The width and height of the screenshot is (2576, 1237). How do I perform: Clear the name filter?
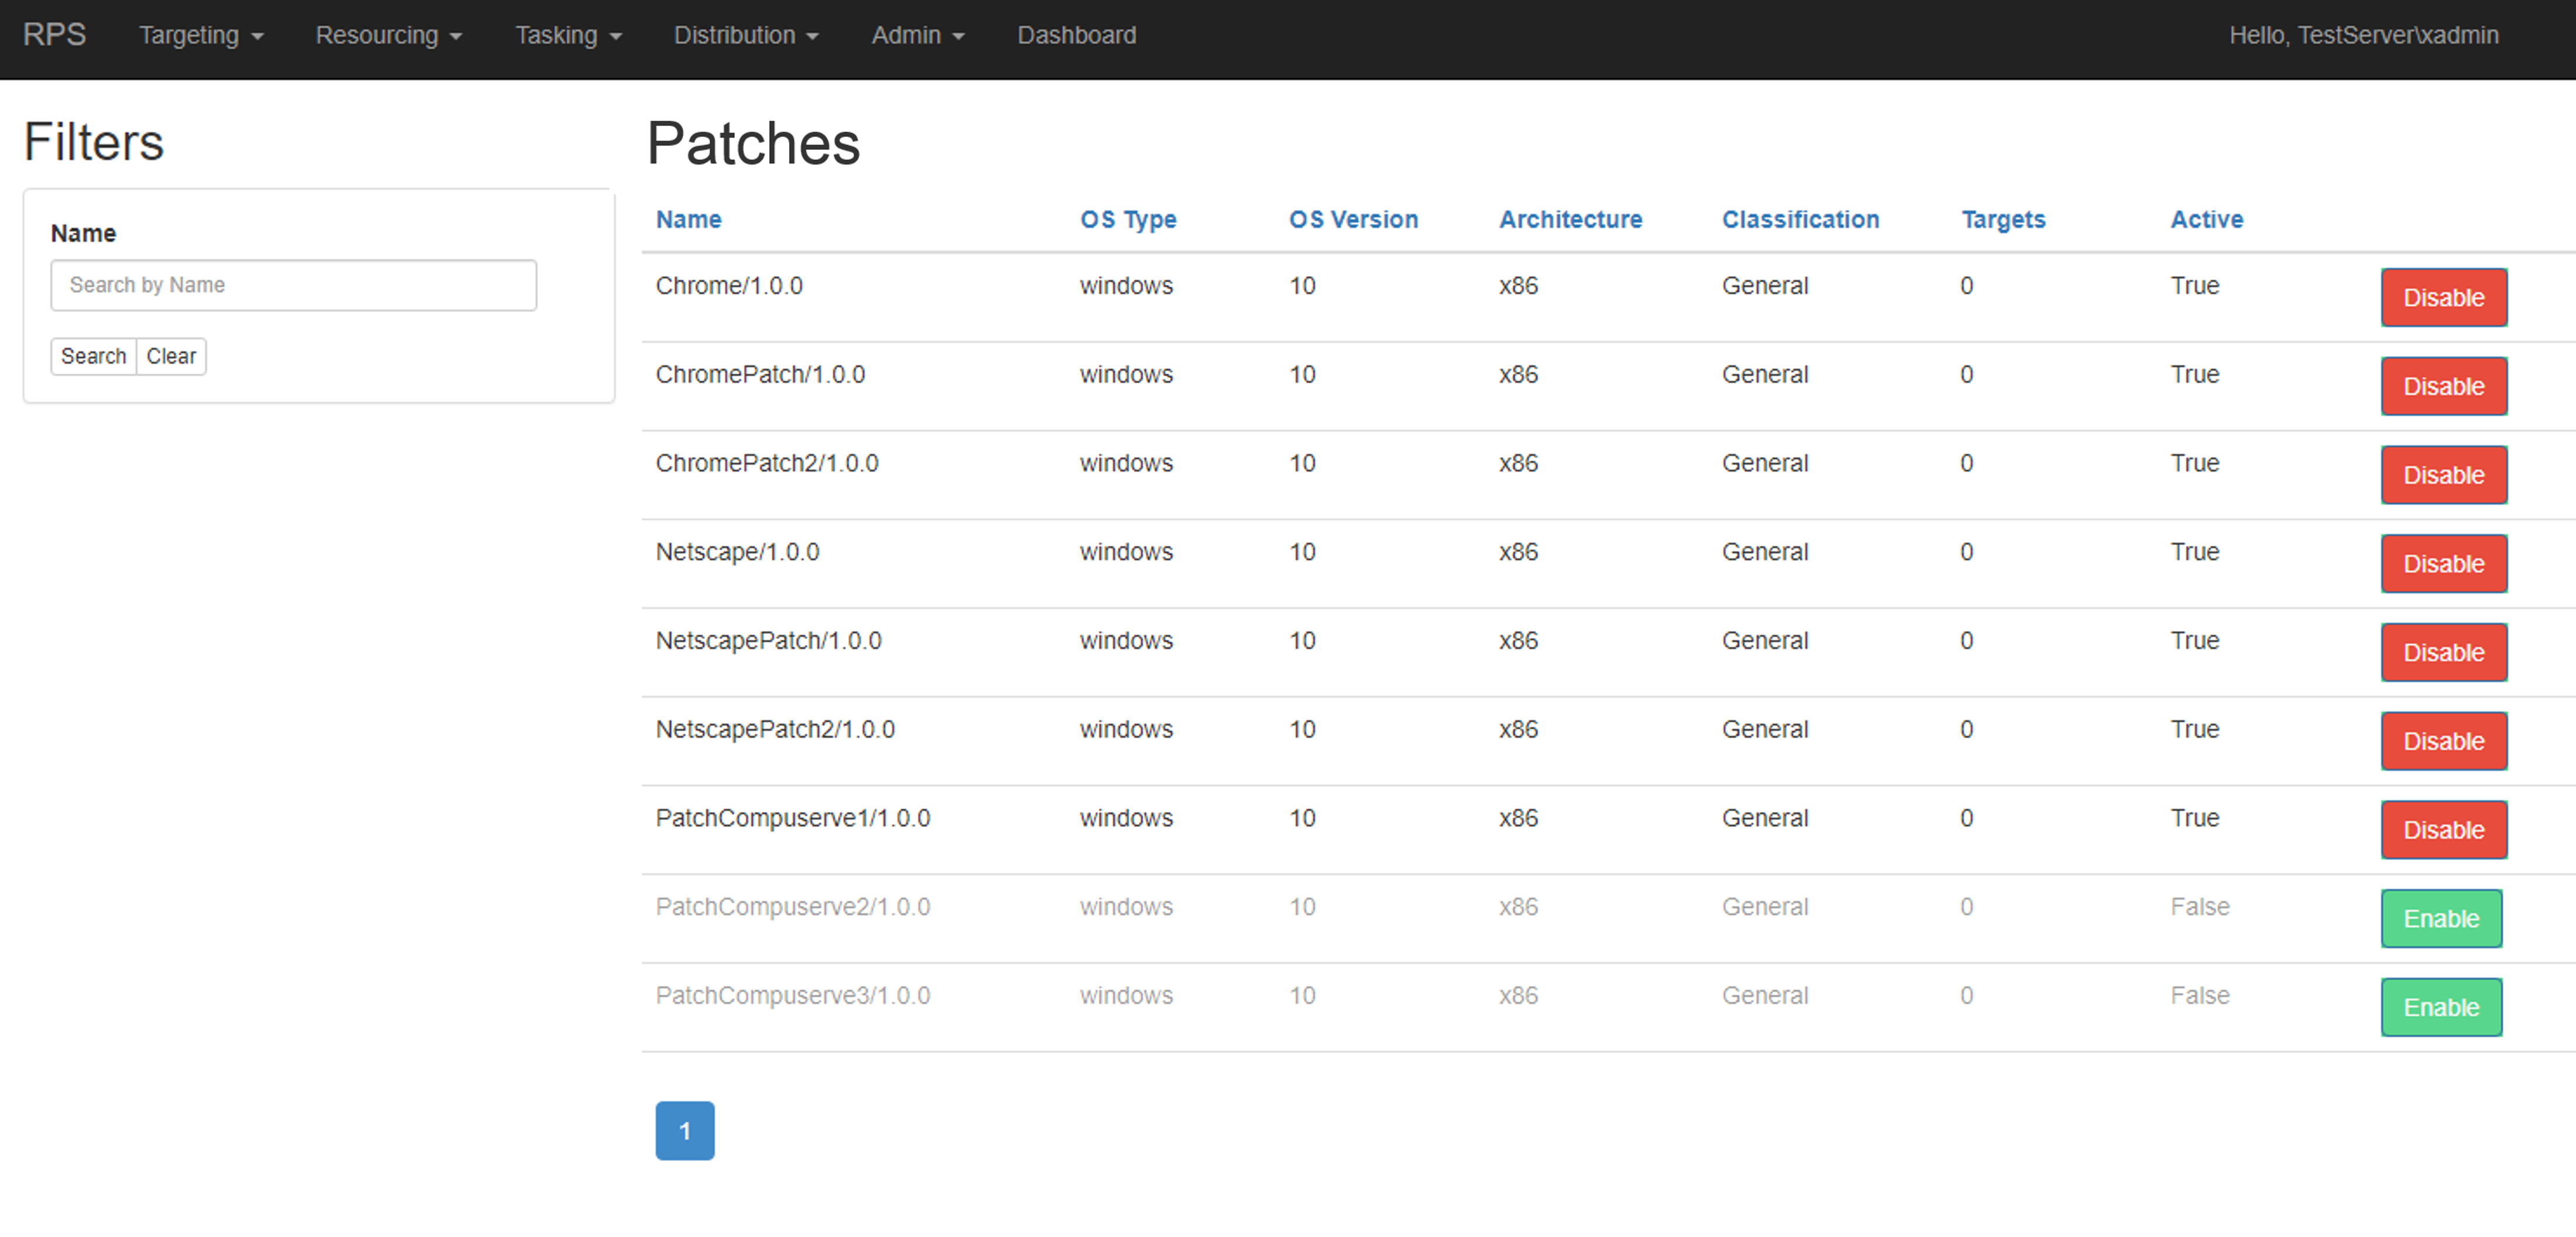pos(171,356)
